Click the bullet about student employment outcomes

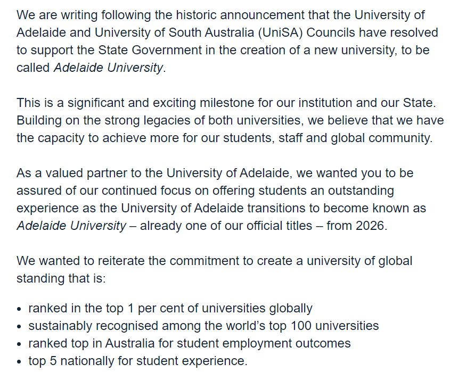190,343
